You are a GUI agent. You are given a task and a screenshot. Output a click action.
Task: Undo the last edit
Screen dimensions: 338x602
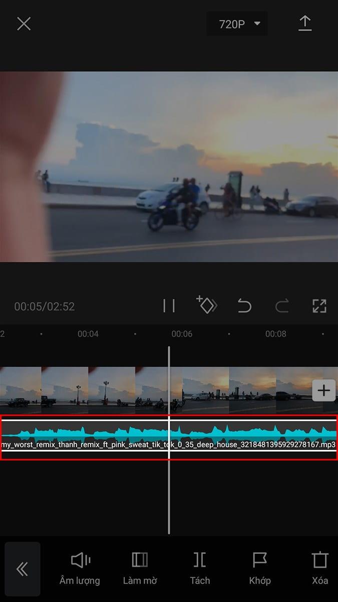point(244,306)
